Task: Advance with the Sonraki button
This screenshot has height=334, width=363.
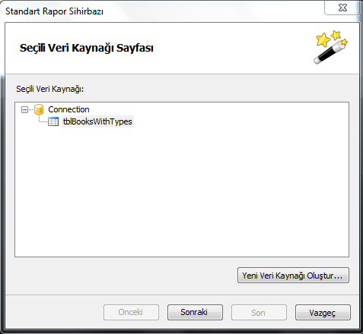Action: click(195, 312)
